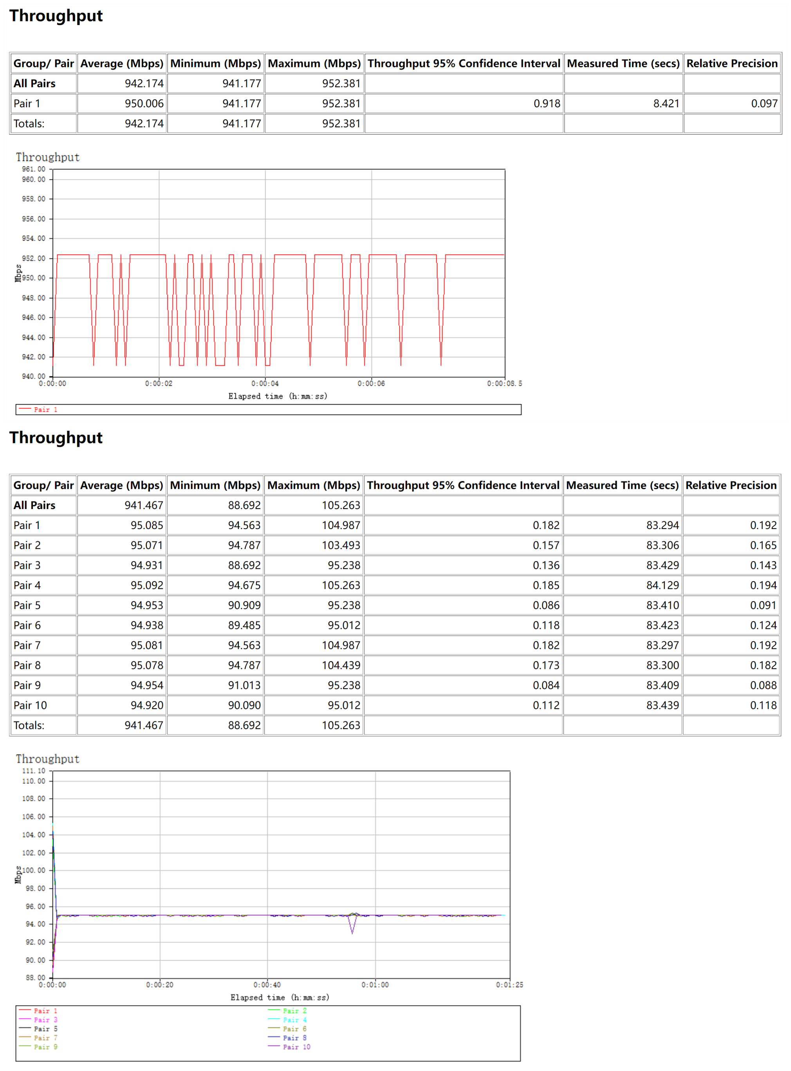Click the Pair 3 legend entry

pos(45,1019)
